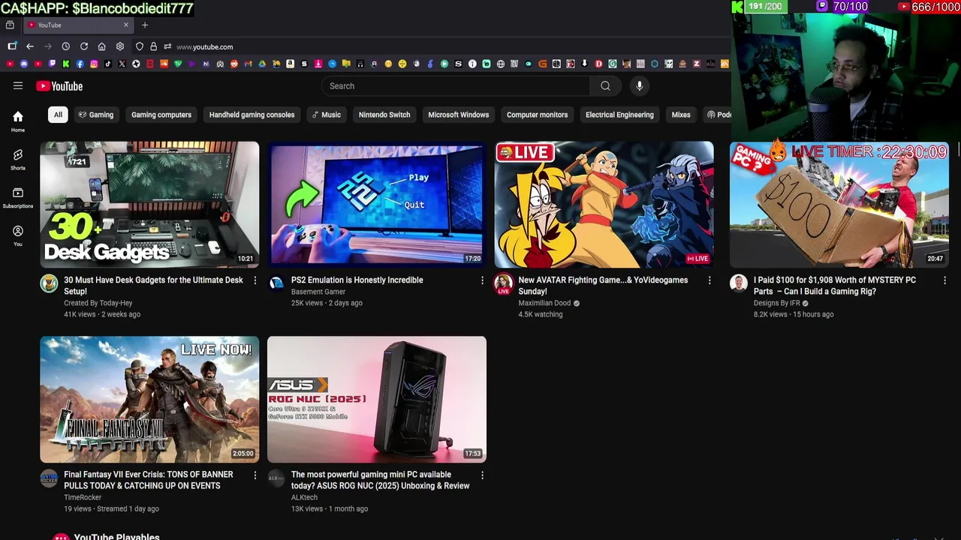Open the X bookmark
961x540 pixels.
coord(122,64)
